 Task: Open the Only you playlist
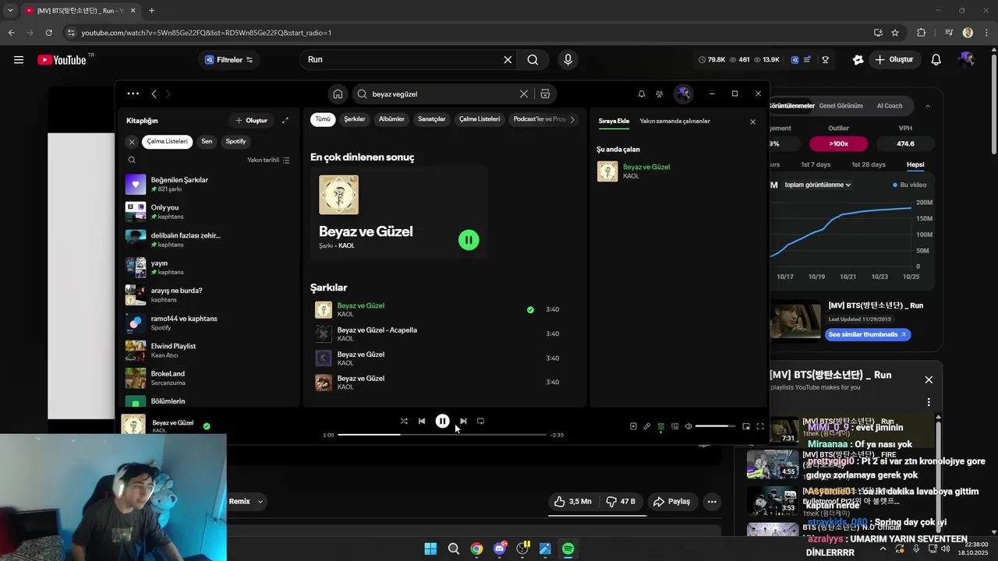[209, 211]
